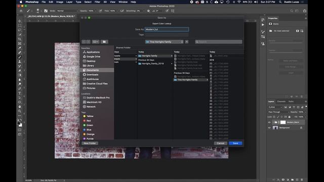Screen dimensions: 324x182
Task: Open smoothing options gear icon
Action: (x=148, y=11)
